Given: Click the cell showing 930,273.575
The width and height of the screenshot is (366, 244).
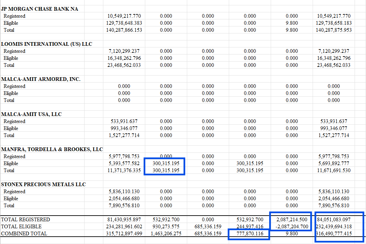Looking at the screenshot, I should (166, 227).
